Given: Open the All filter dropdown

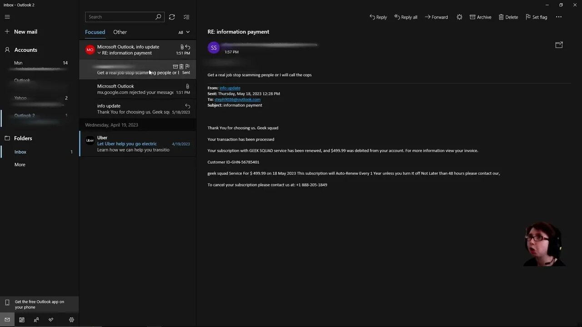Looking at the screenshot, I should (184, 32).
